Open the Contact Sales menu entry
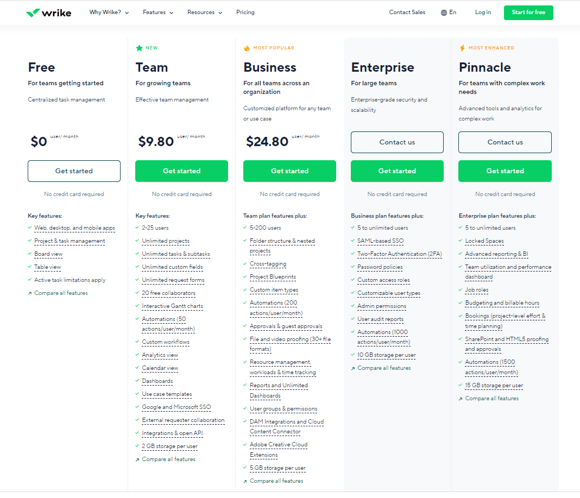This screenshot has width=580, height=498. pos(407,12)
